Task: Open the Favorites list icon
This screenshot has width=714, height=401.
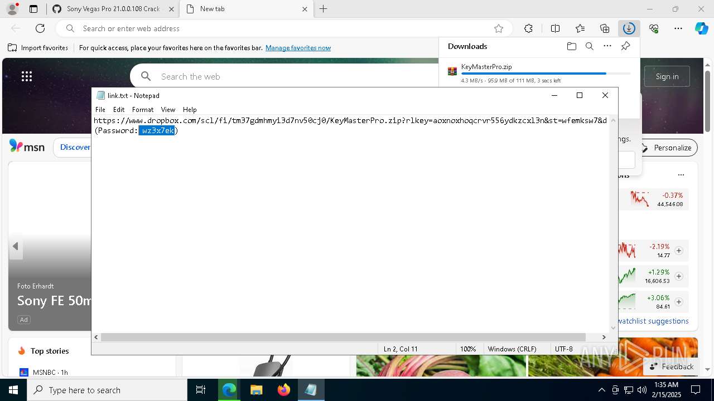Action: 580,28
